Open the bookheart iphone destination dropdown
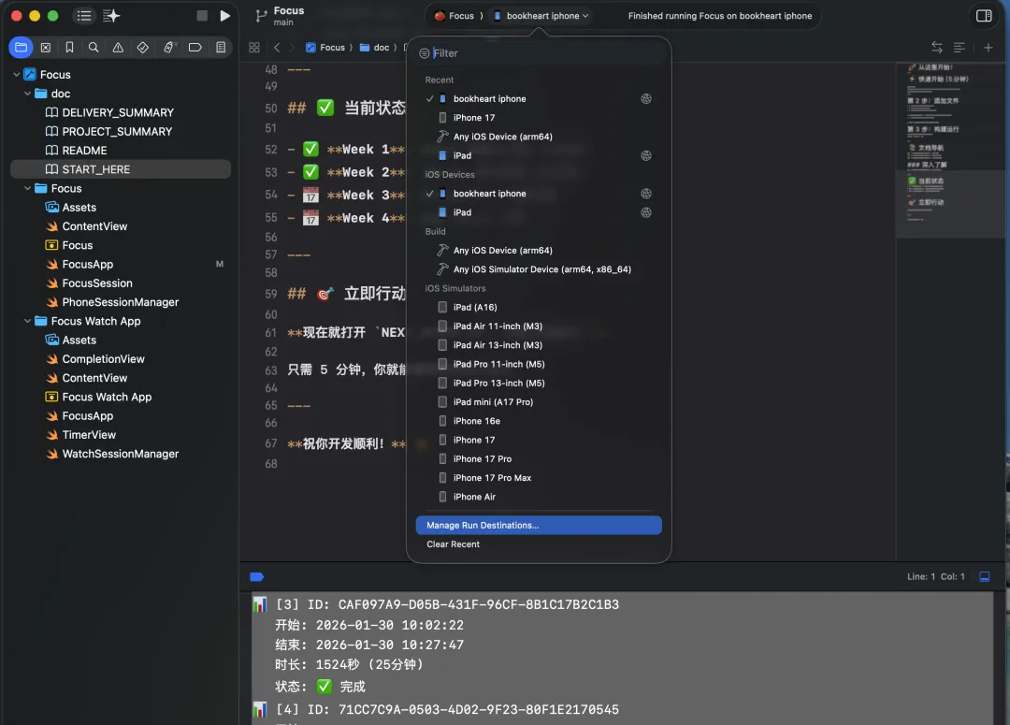1010x725 pixels. coord(541,16)
